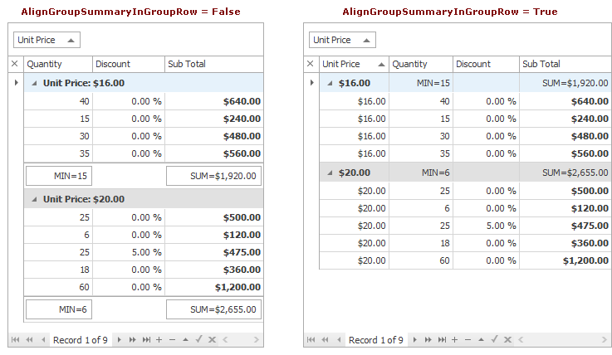Delete record with minus in False grid navigator
The image size is (612, 355).
coord(172,340)
